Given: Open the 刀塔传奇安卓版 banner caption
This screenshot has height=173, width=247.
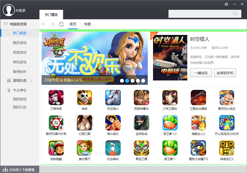Looking at the screenshot, I should [x=64, y=80].
